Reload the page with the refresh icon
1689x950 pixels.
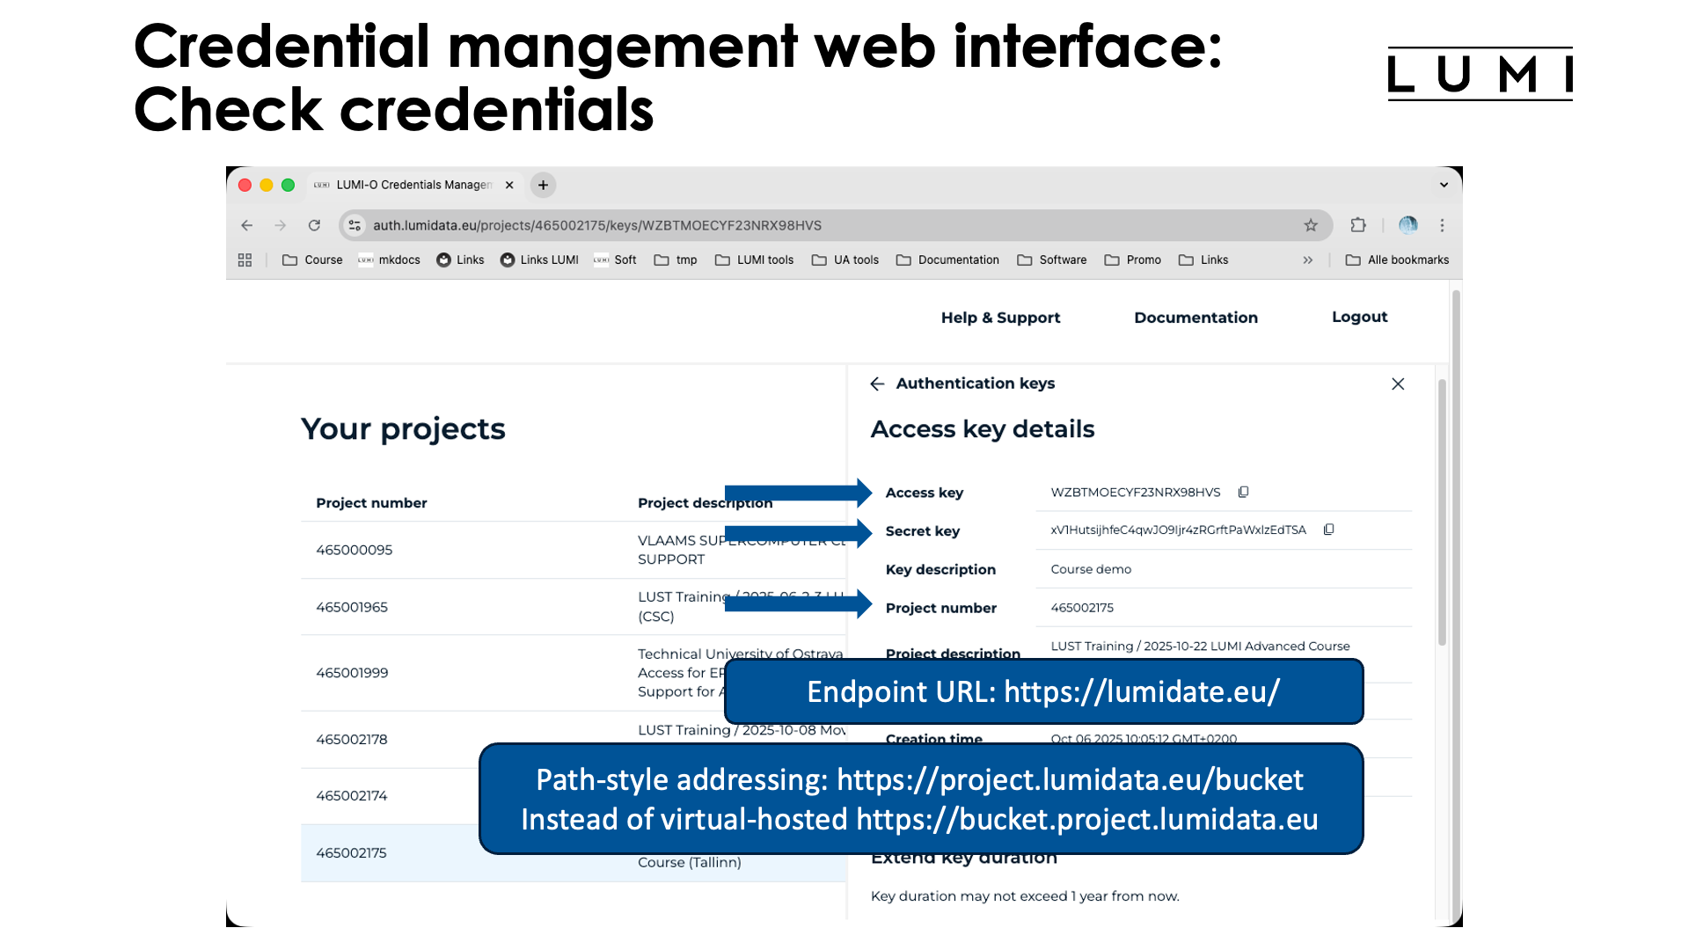click(x=315, y=225)
